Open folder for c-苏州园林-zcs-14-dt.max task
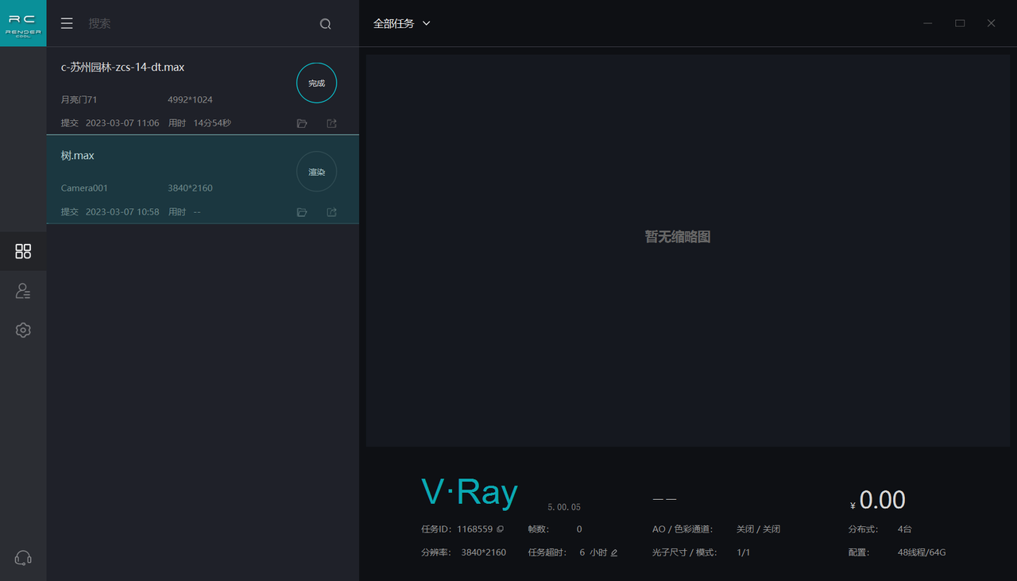Screen dimensions: 1017x581 (x=302, y=123)
